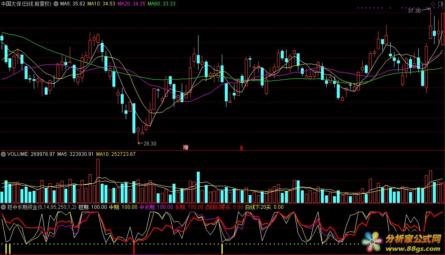Image resolution: width=445 pixels, height=255 pixels.
Task: Click the red S marker below the chart
Action: 241,148
